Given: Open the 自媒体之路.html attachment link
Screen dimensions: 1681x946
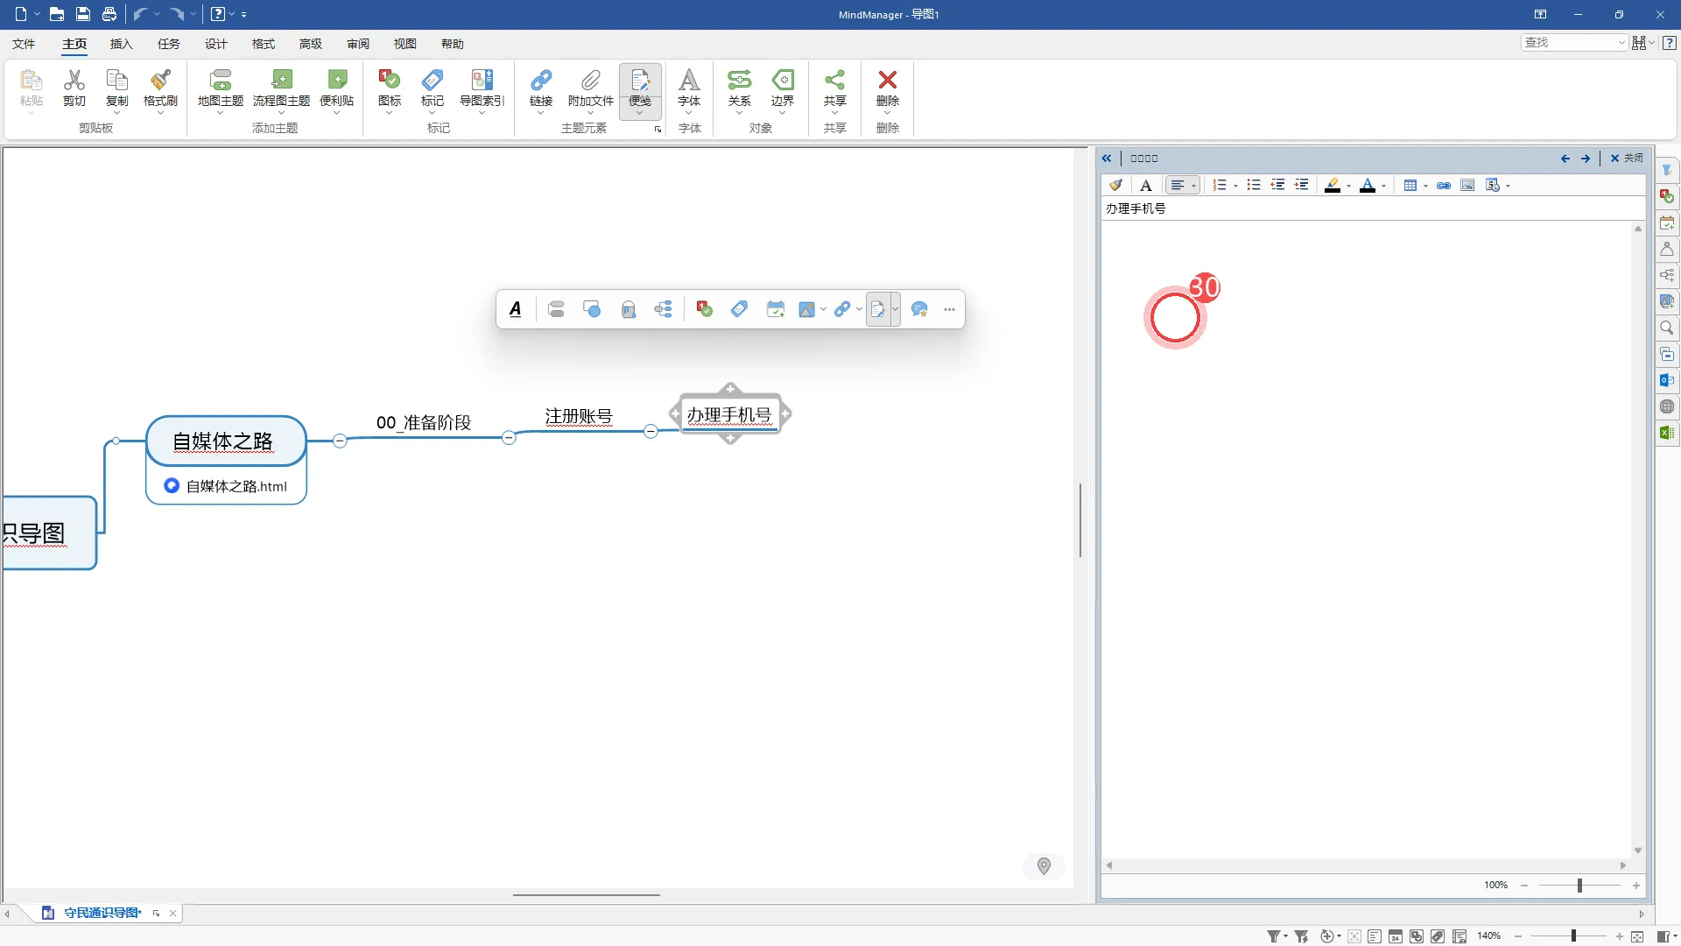Looking at the screenshot, I should pyautogui.click(x=236, y=486).
